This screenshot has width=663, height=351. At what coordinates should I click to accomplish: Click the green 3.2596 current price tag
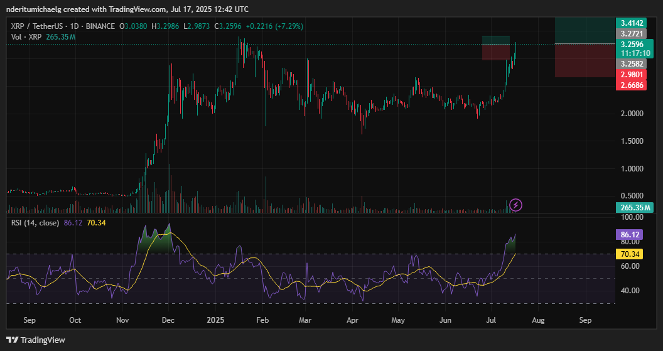point(631,45)
